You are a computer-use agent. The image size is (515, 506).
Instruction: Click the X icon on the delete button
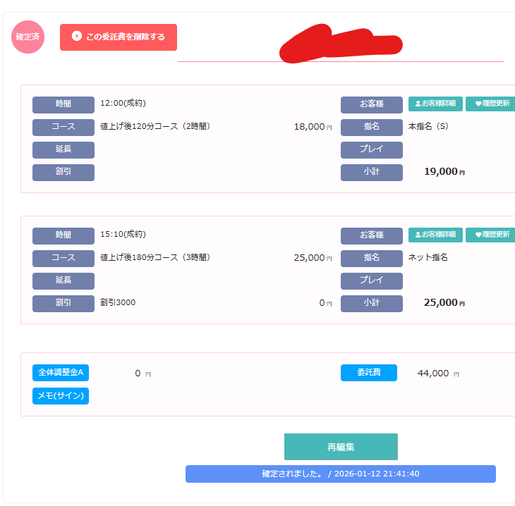[77, 37]
